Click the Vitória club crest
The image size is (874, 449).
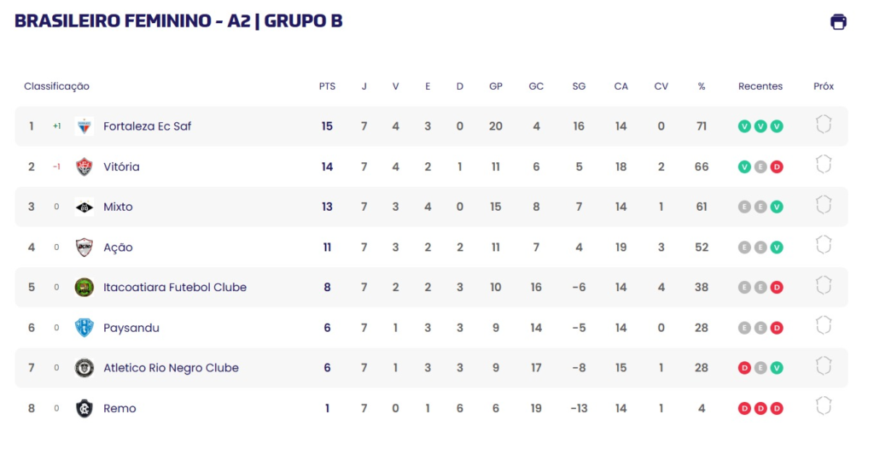pos(84,166)
